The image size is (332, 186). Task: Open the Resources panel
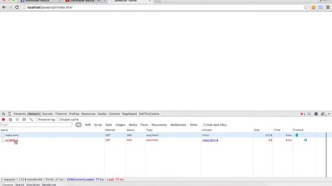[88, 114]
